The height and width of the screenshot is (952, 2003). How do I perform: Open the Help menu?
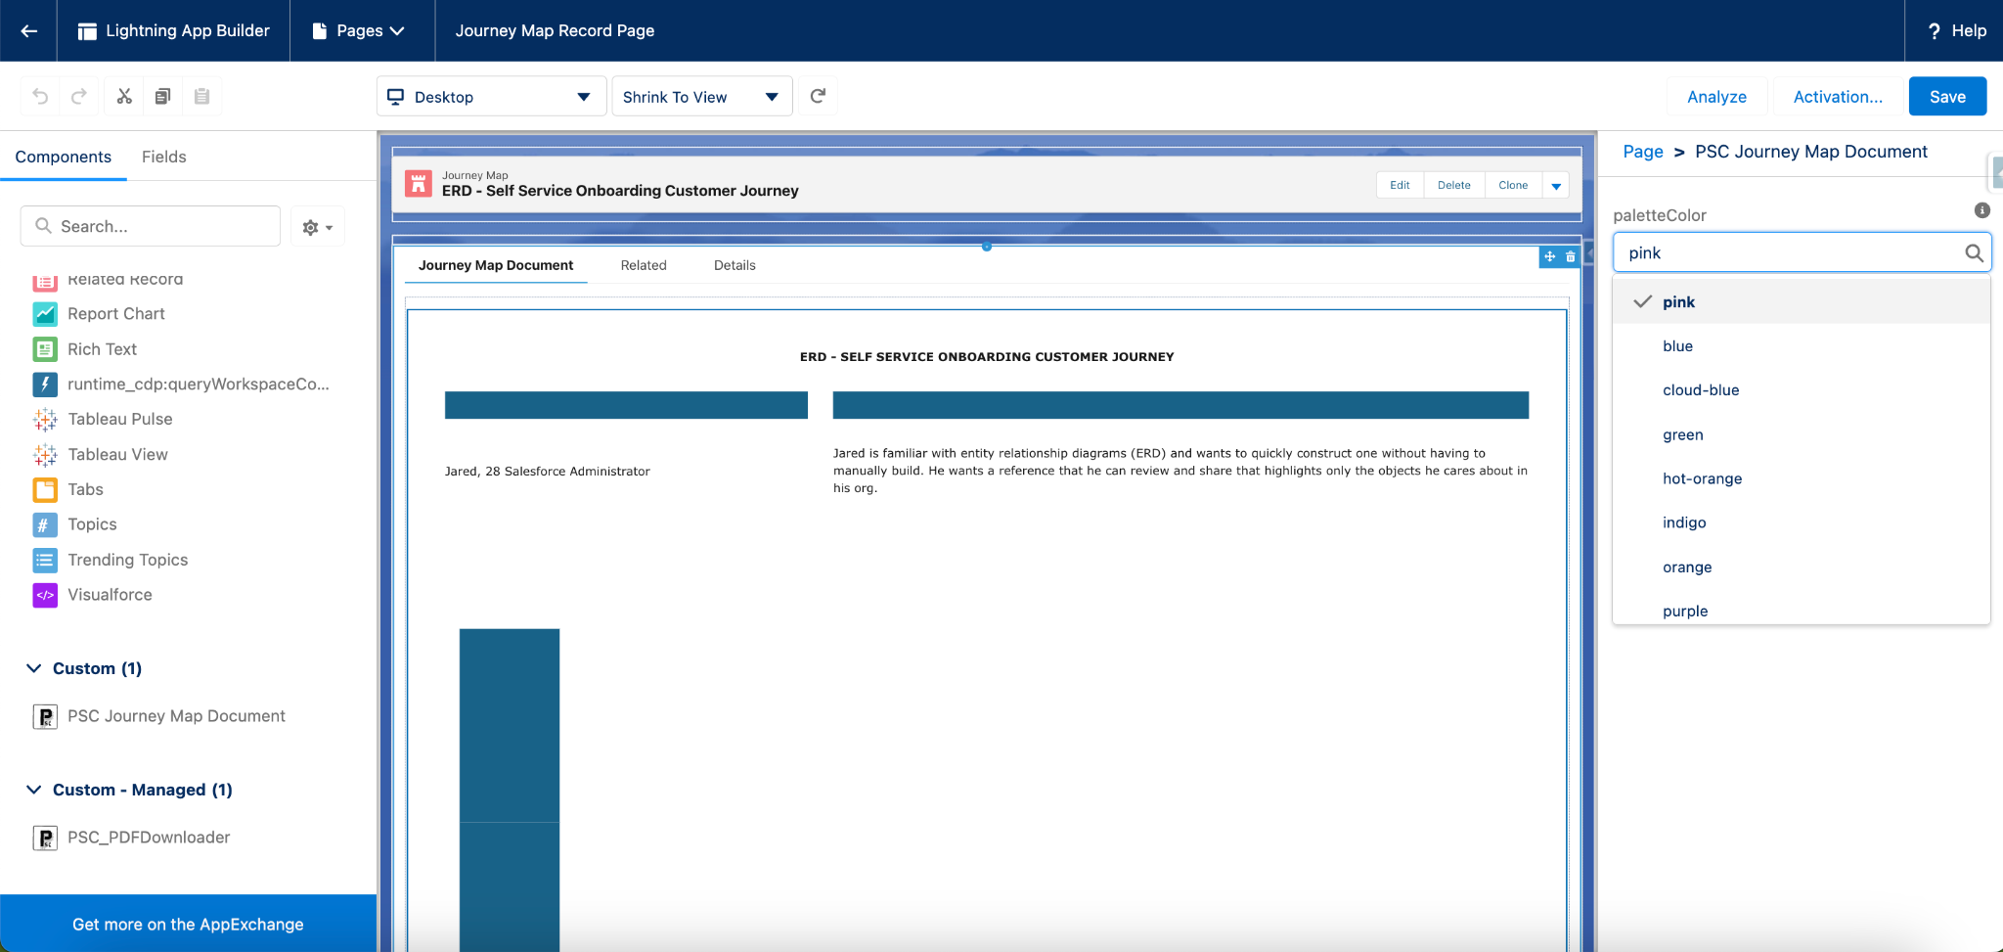point(1956,30)
